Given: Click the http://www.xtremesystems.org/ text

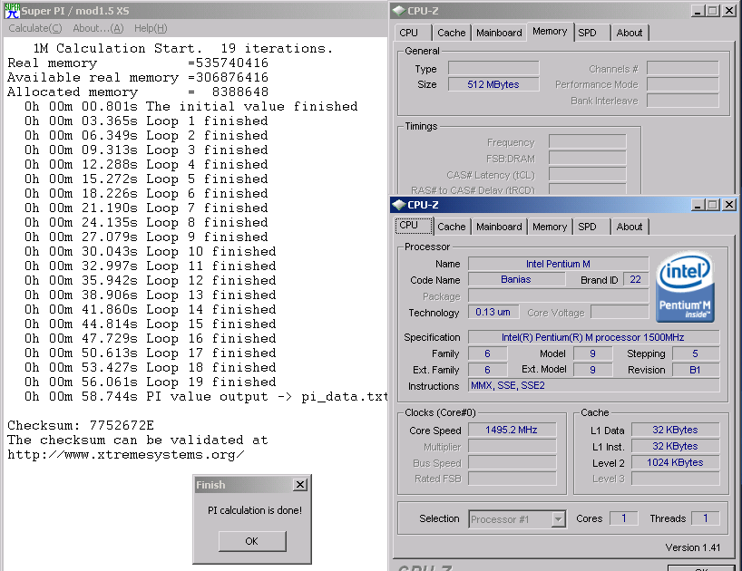Looking at the screenshot, I should 126,455.
